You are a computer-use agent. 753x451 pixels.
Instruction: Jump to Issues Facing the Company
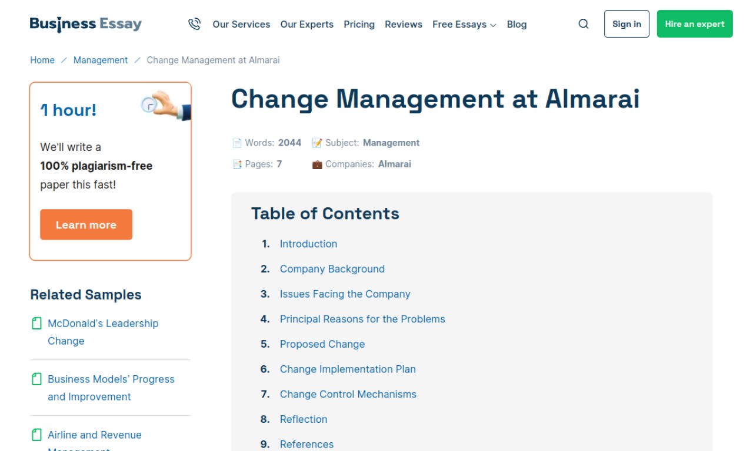pos(345,294)
